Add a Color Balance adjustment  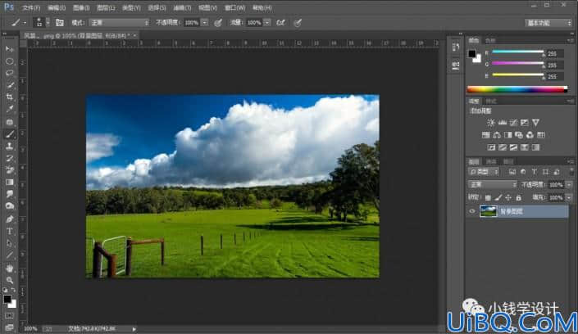tap(497, 135)
